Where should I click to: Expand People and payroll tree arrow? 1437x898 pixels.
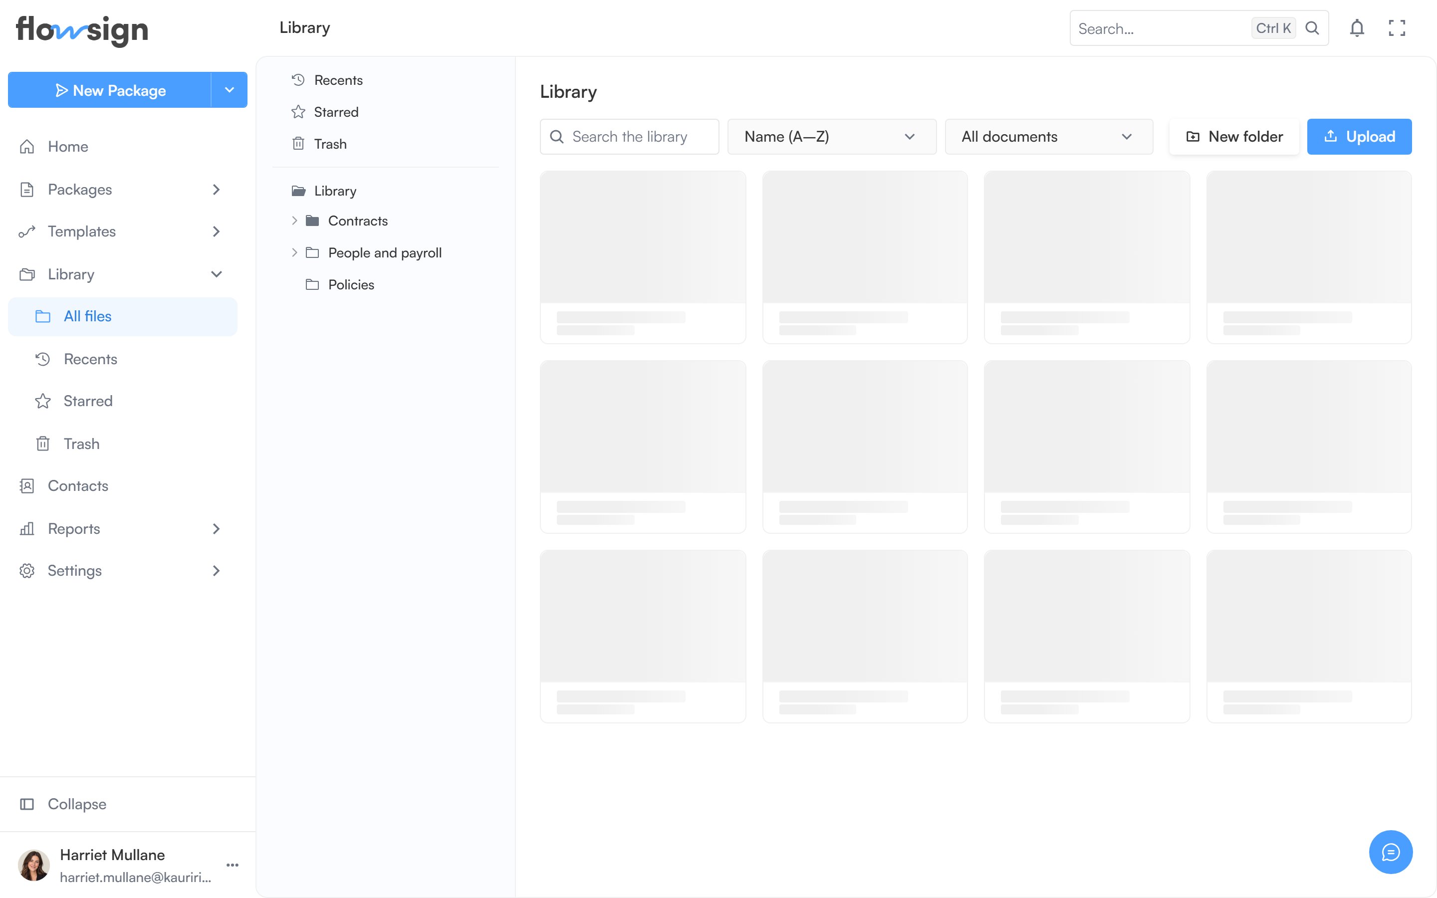point(294,252)
